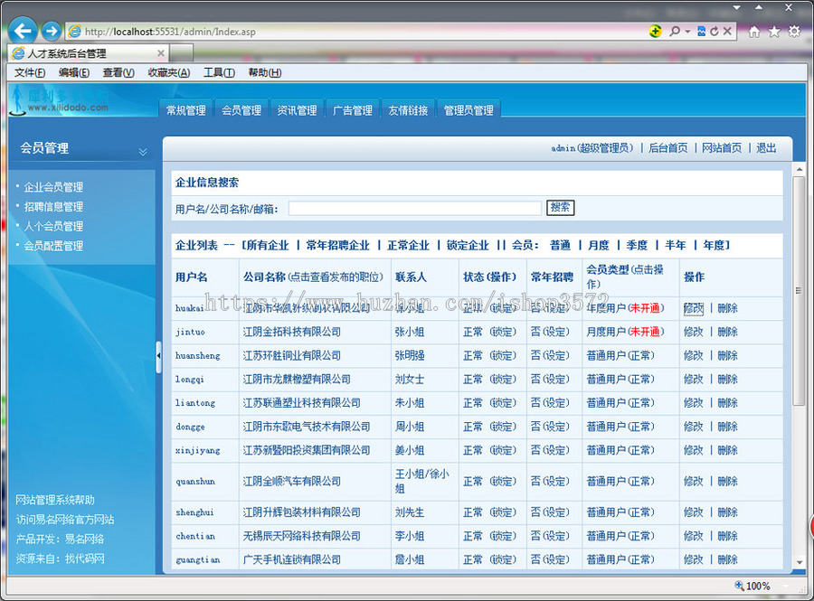The height and width of the screenshot is (601, 814).
Task: Open the 查看(V) menu
Action: coord(118,72)
